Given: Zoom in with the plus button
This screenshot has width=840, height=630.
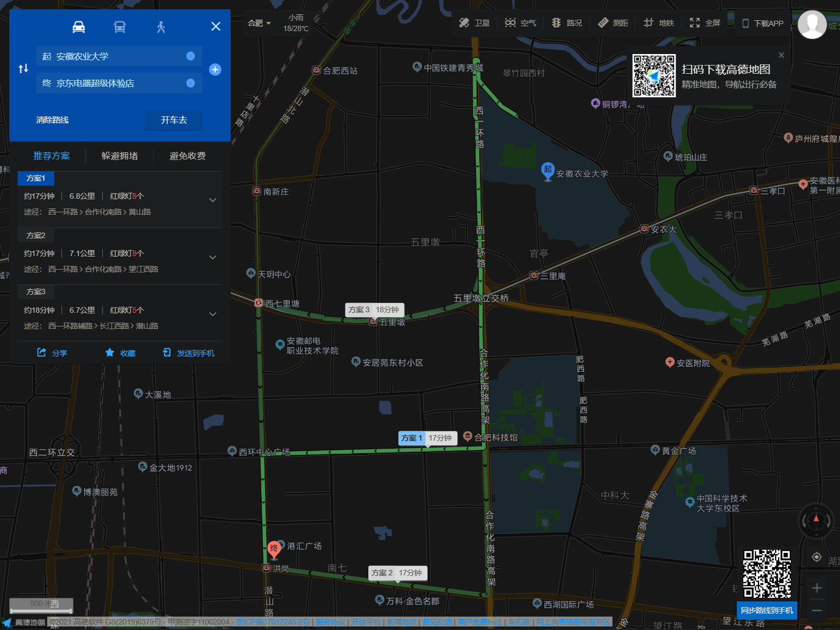Looking at the screenshot, I should [816, 588].
